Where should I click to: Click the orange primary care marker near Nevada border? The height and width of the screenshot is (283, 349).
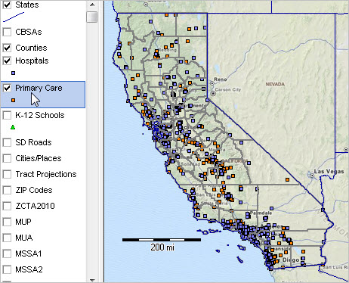tap(287, 180)
